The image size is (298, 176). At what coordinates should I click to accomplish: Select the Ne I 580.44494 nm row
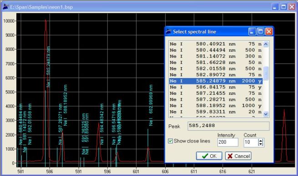coord(216,50)
